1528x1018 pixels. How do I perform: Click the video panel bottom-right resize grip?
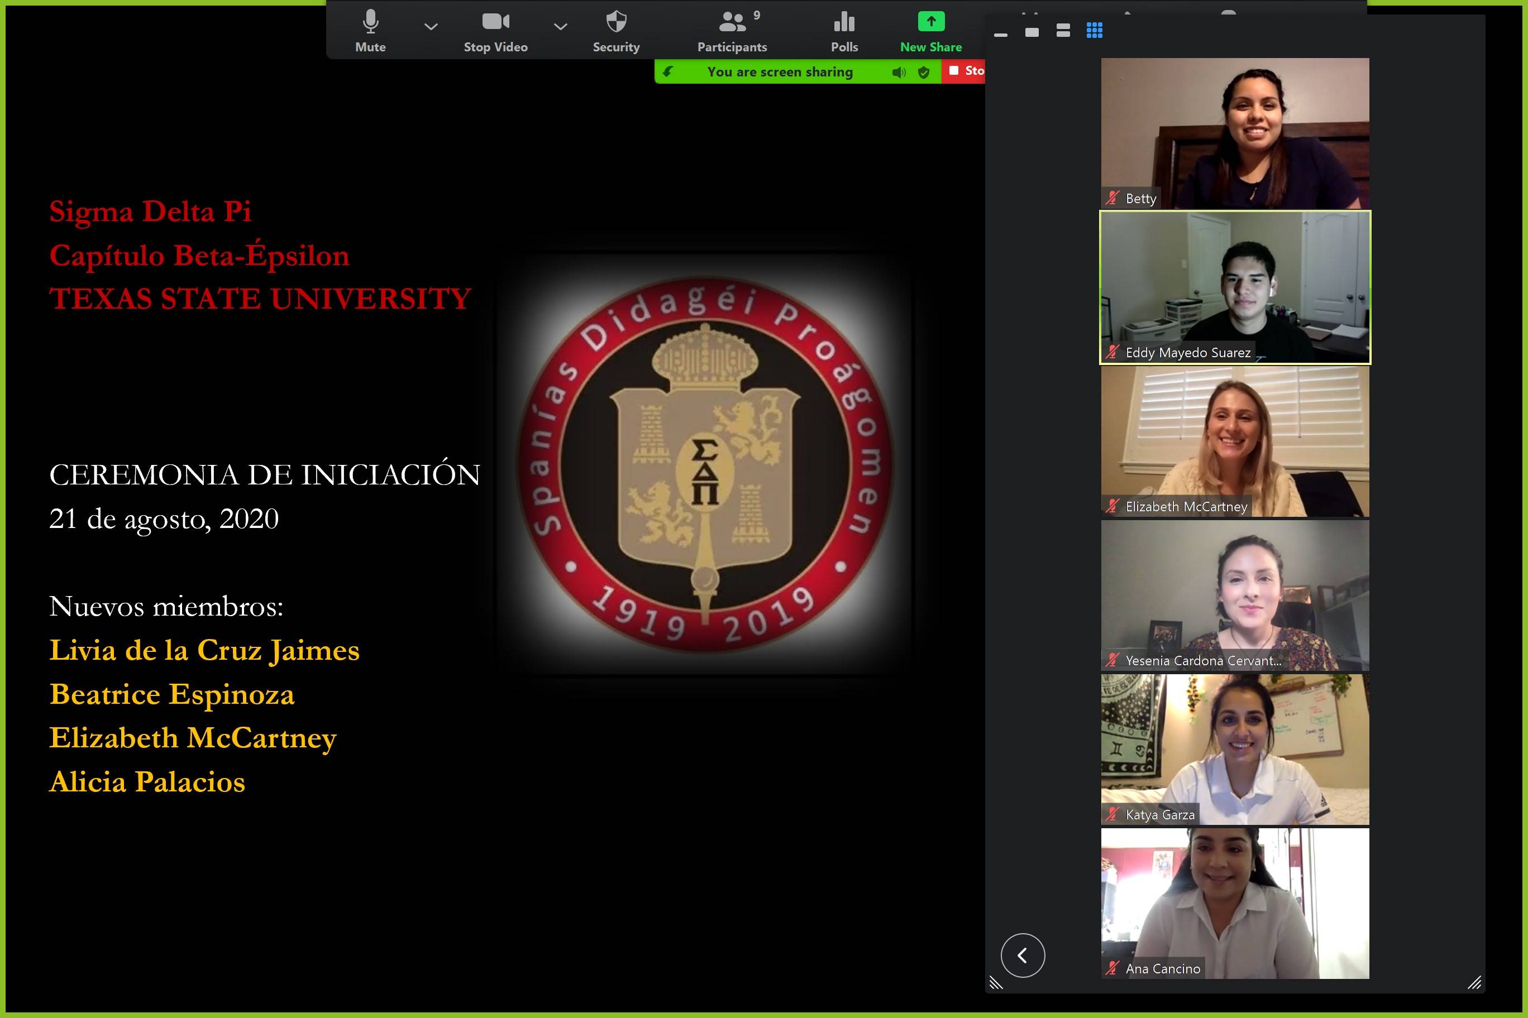(x=1474, y=982)
